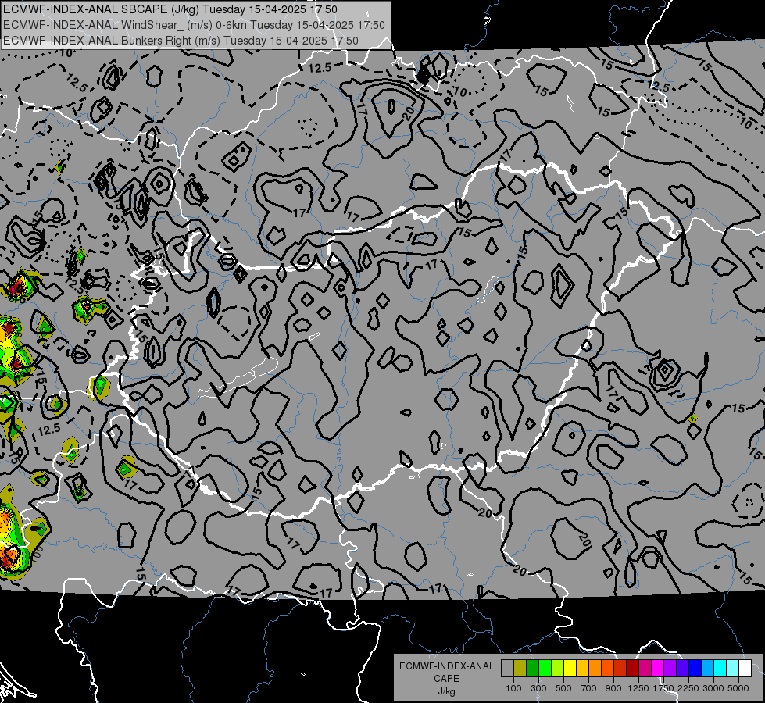Click the pure yellow legend swatch
The image size is (765, 703).
click(x=570, y=669)
